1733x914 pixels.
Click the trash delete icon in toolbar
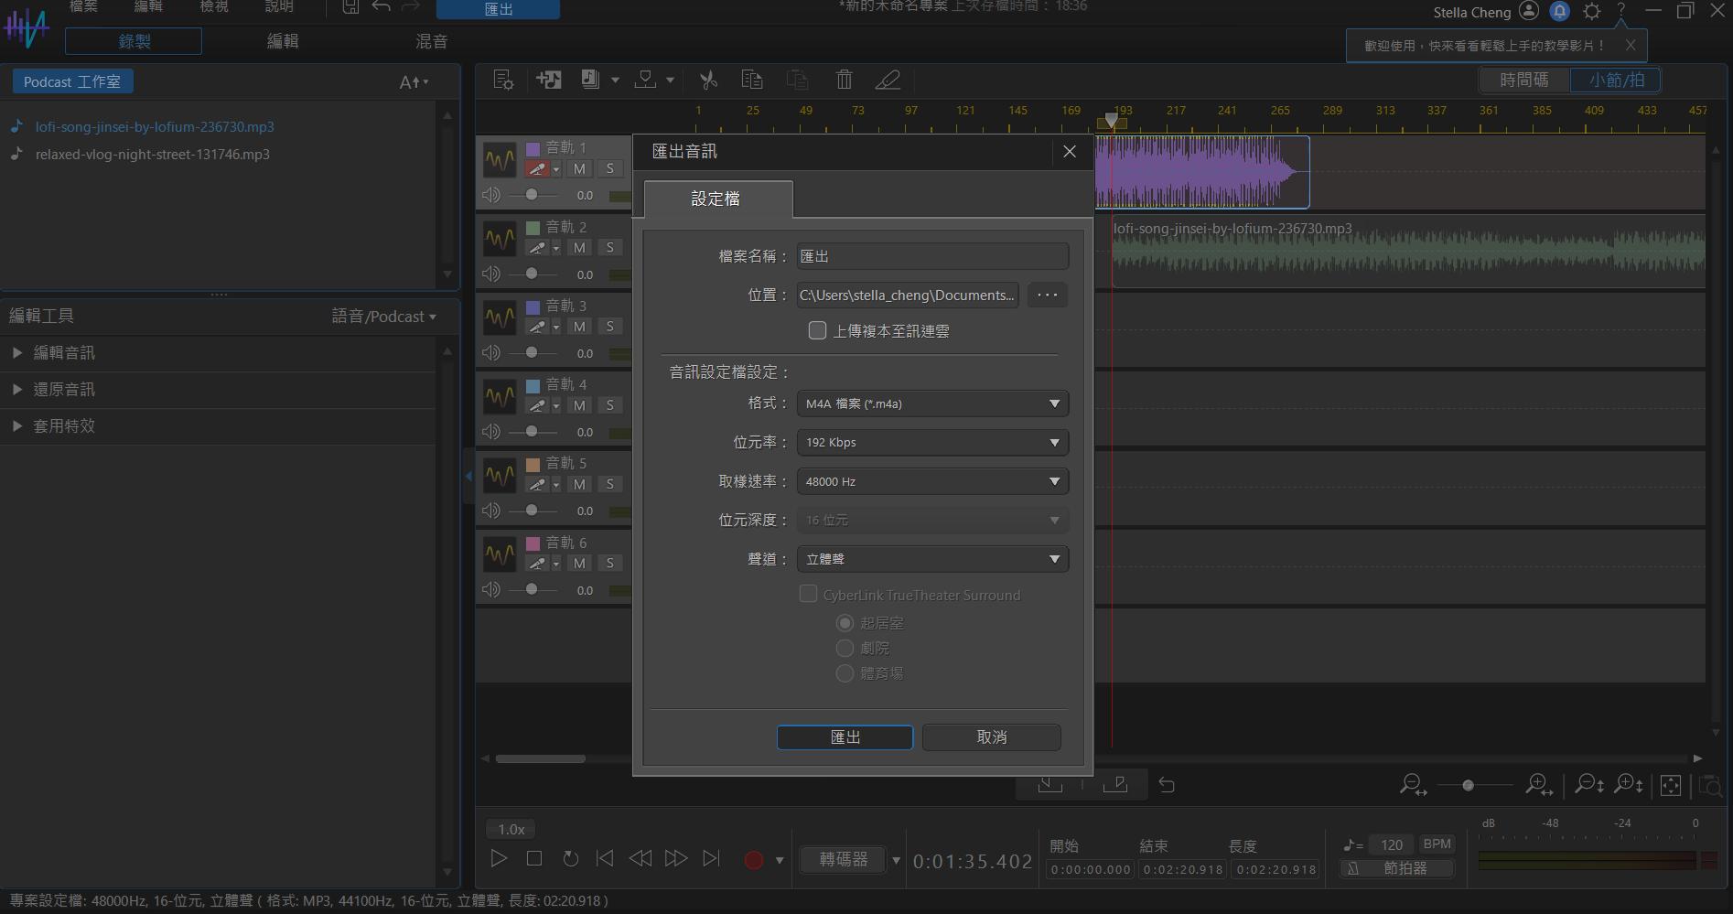844,81
